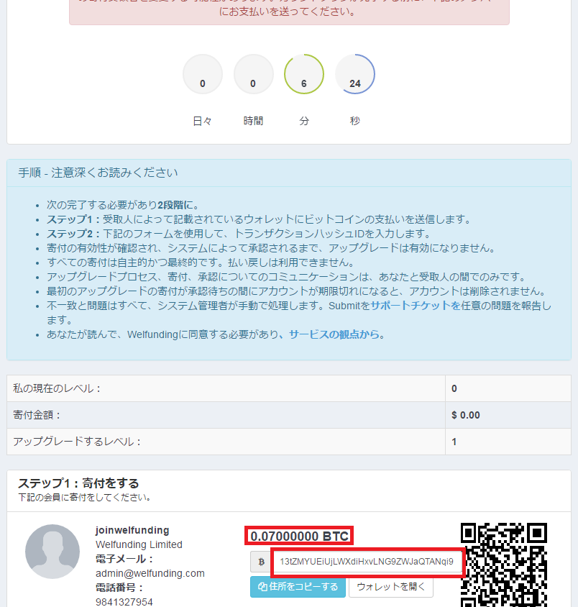
Task: Click the ステップ2 instruction bullet line
Action: click(x=239, y=234)
